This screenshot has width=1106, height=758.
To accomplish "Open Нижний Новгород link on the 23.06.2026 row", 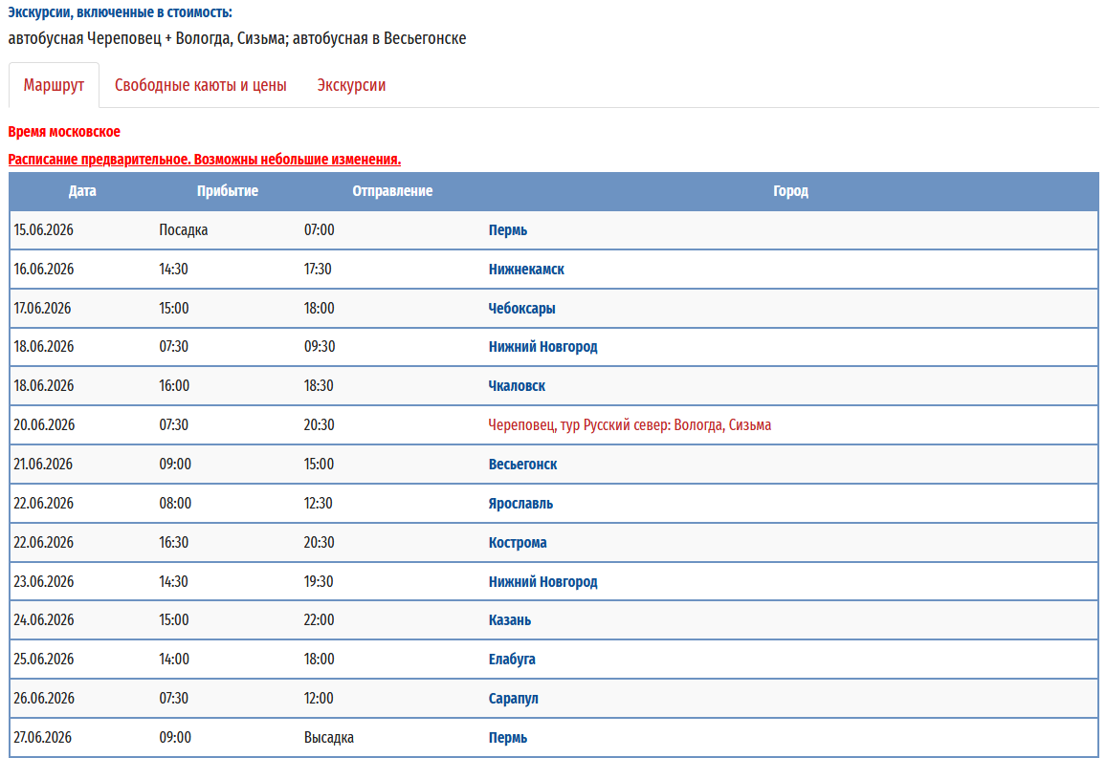I will (x=542, y=582).
